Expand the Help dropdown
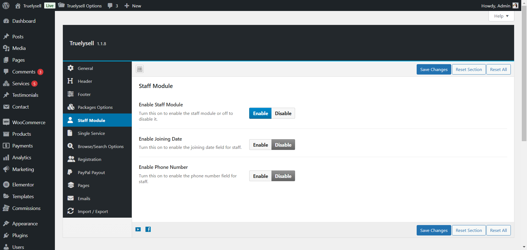The image size is (527, 250). click(x=501, y=16)
